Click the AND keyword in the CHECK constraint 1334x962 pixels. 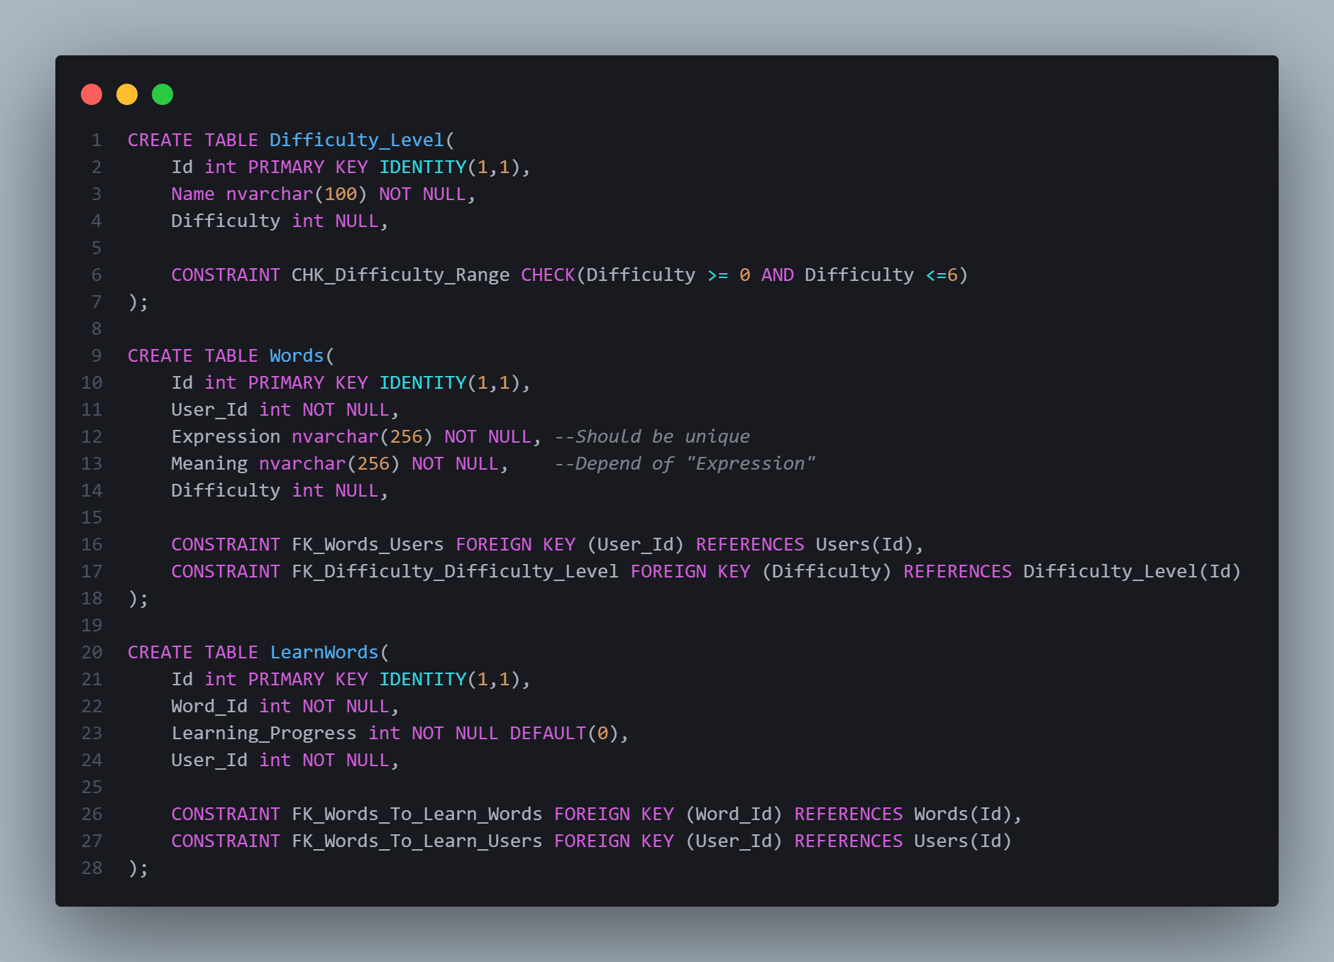point(778,275)
